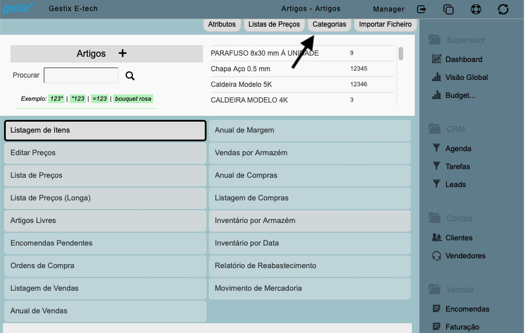Viewport: 525px width, 333px height.
Task: Click the '123*' search example
Action: tap(56, 98)
